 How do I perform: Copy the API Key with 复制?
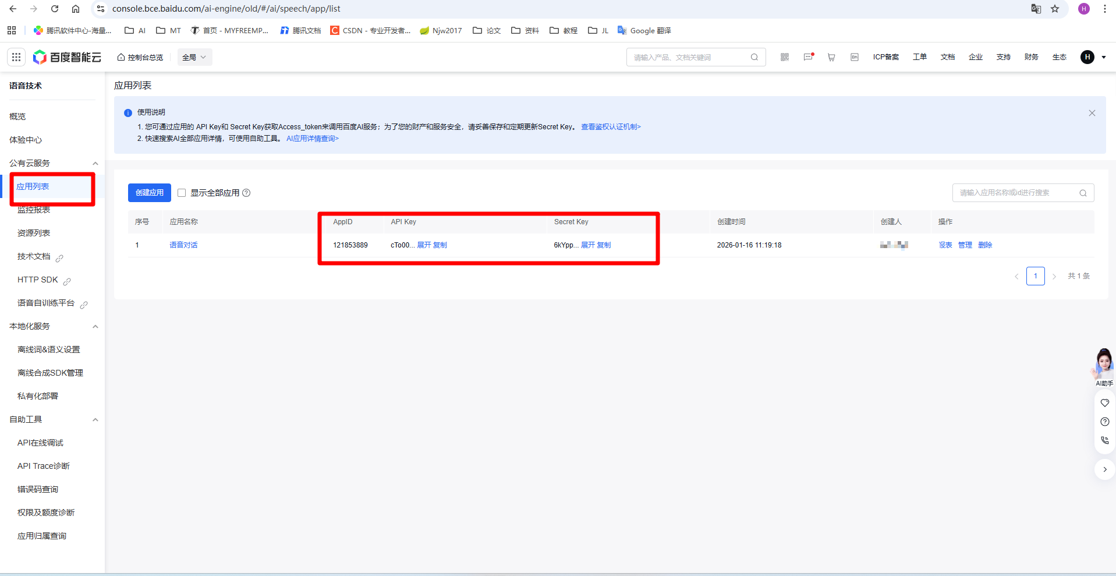tap(440, 245)
